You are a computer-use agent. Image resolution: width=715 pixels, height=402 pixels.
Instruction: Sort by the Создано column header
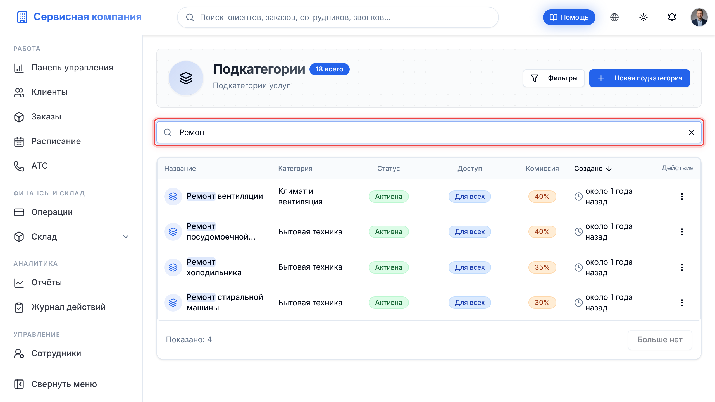pyautogui.click(x=593, y=169)
